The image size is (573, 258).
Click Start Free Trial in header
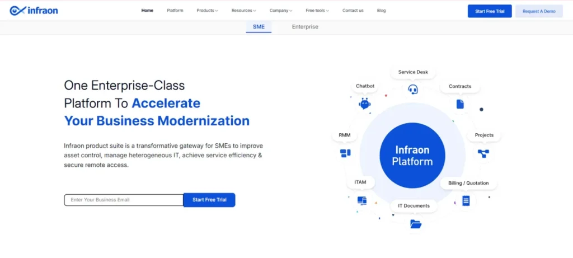pyautogui.click(x=490, y=11)
